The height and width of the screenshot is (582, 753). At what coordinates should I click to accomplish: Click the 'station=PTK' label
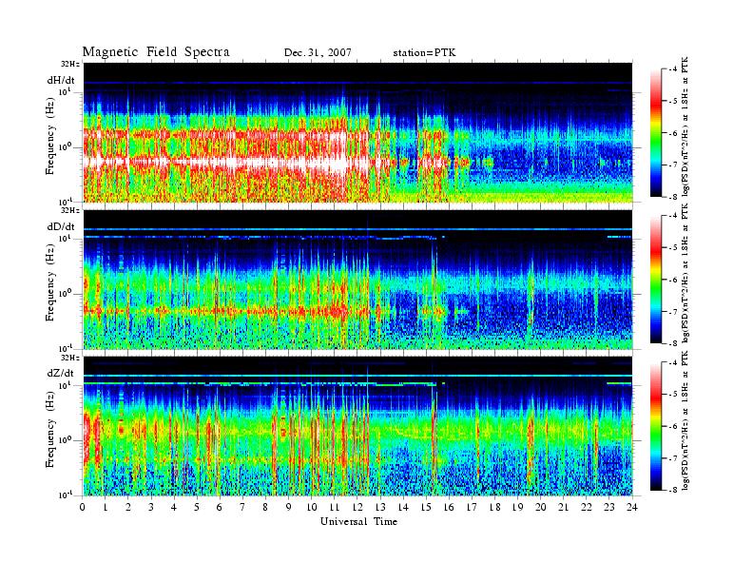tap(424, 53)
